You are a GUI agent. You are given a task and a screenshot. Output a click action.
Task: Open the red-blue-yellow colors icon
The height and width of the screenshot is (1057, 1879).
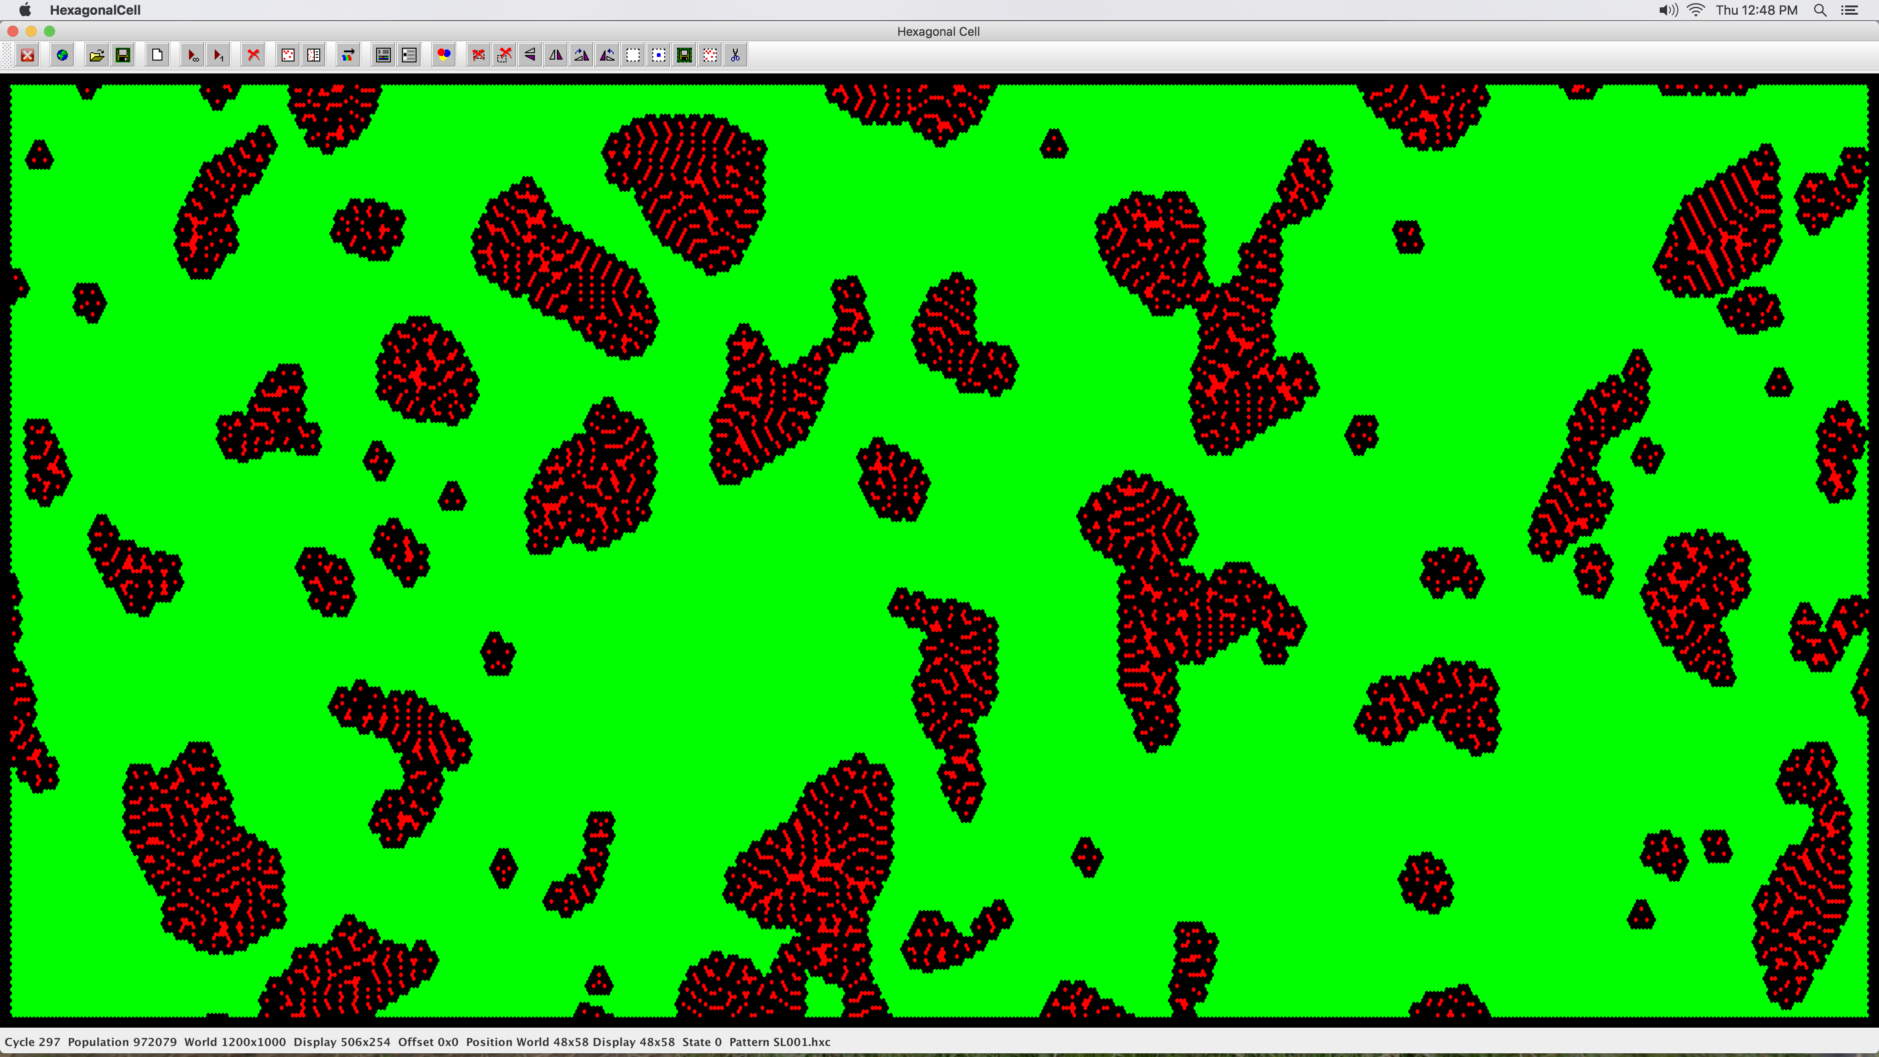444,56
